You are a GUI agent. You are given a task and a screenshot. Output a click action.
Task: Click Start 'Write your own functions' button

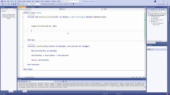[x=48, y=4]
